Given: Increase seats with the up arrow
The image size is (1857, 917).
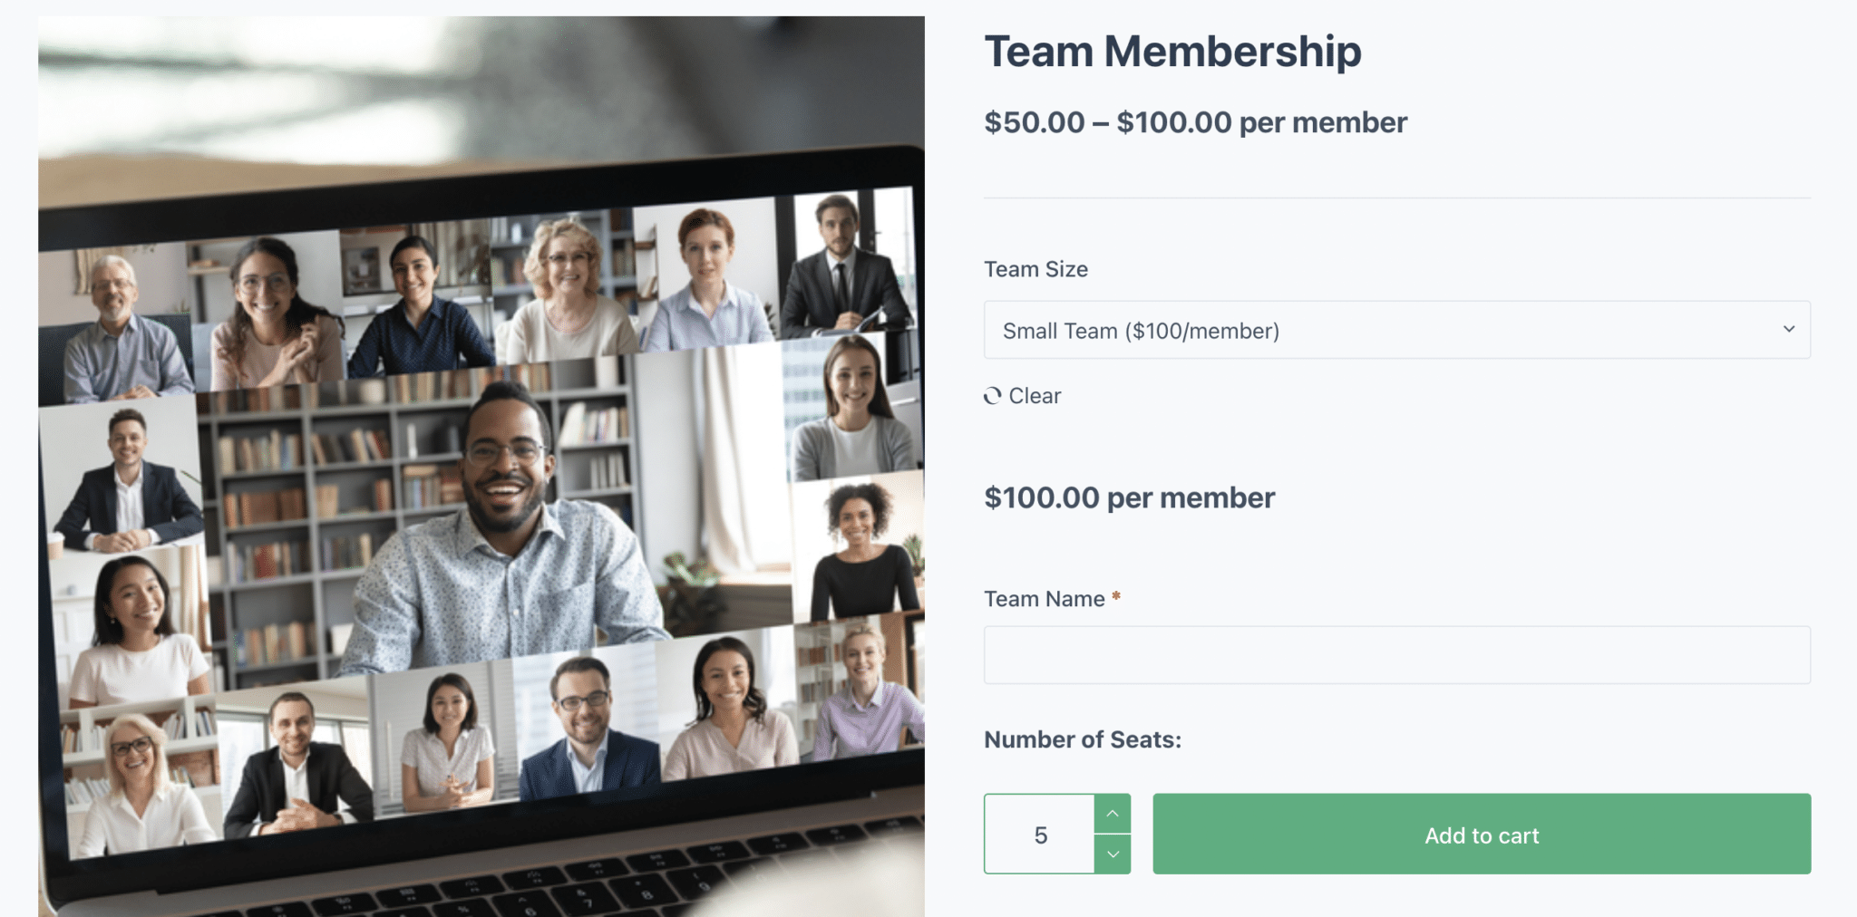Looking at the screenshot, I should (x=1113, y=814).
